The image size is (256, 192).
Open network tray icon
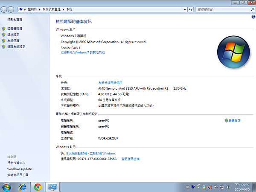tap(222, 187)
